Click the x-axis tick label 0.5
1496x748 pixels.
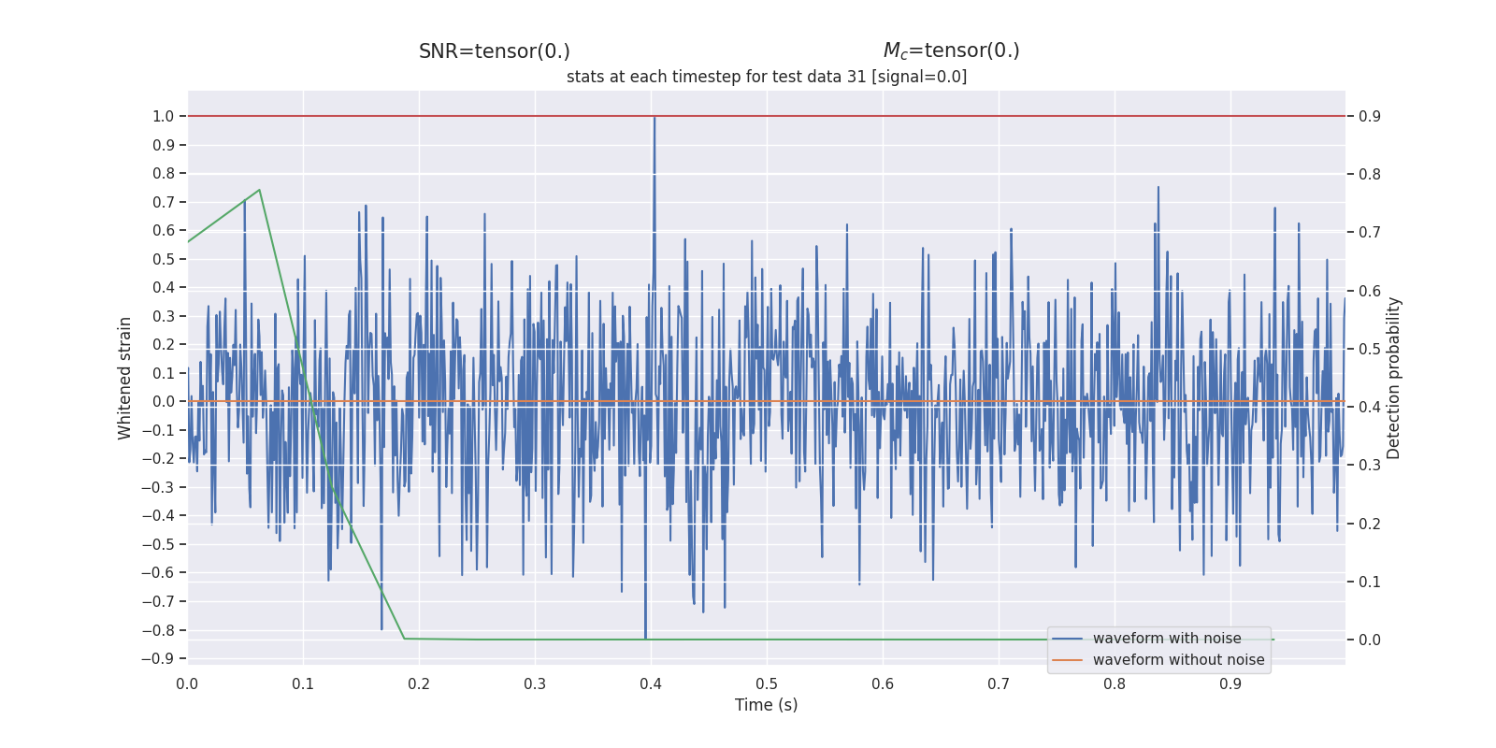point(767,683)
